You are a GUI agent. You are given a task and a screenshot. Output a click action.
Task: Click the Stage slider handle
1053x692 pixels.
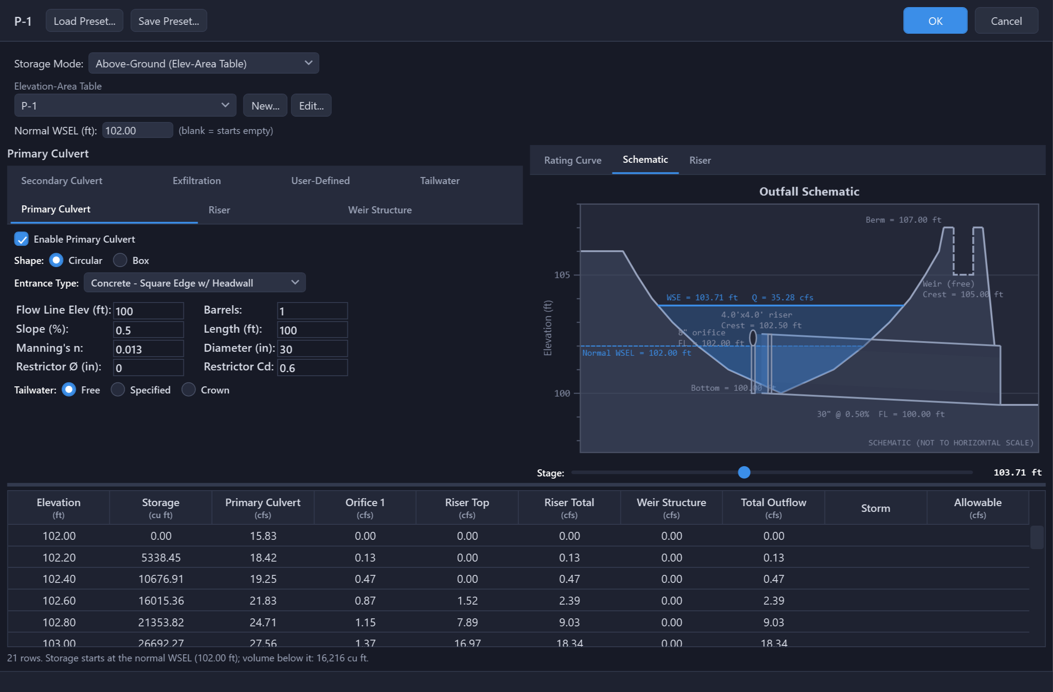click(x=744, y=472)
